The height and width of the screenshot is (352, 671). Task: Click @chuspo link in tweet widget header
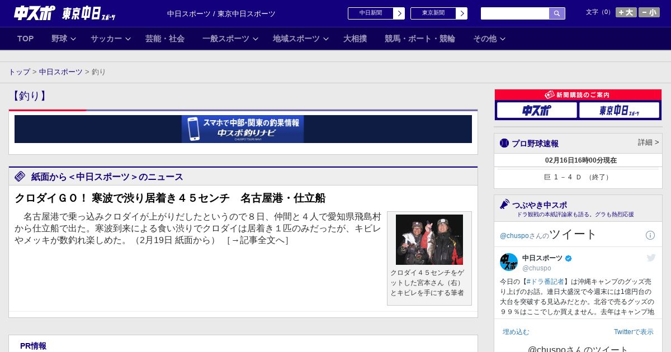click(x=514, y=236)
